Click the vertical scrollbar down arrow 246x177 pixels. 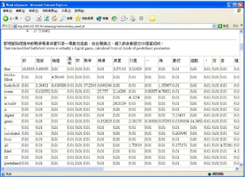(241, 165)
